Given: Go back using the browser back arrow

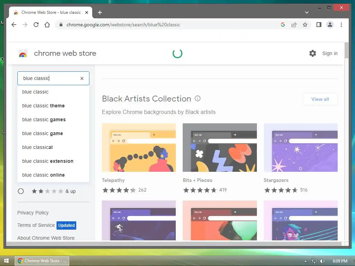Looking at the screenshot, I should pyautogui.click(x=14, y=25).
